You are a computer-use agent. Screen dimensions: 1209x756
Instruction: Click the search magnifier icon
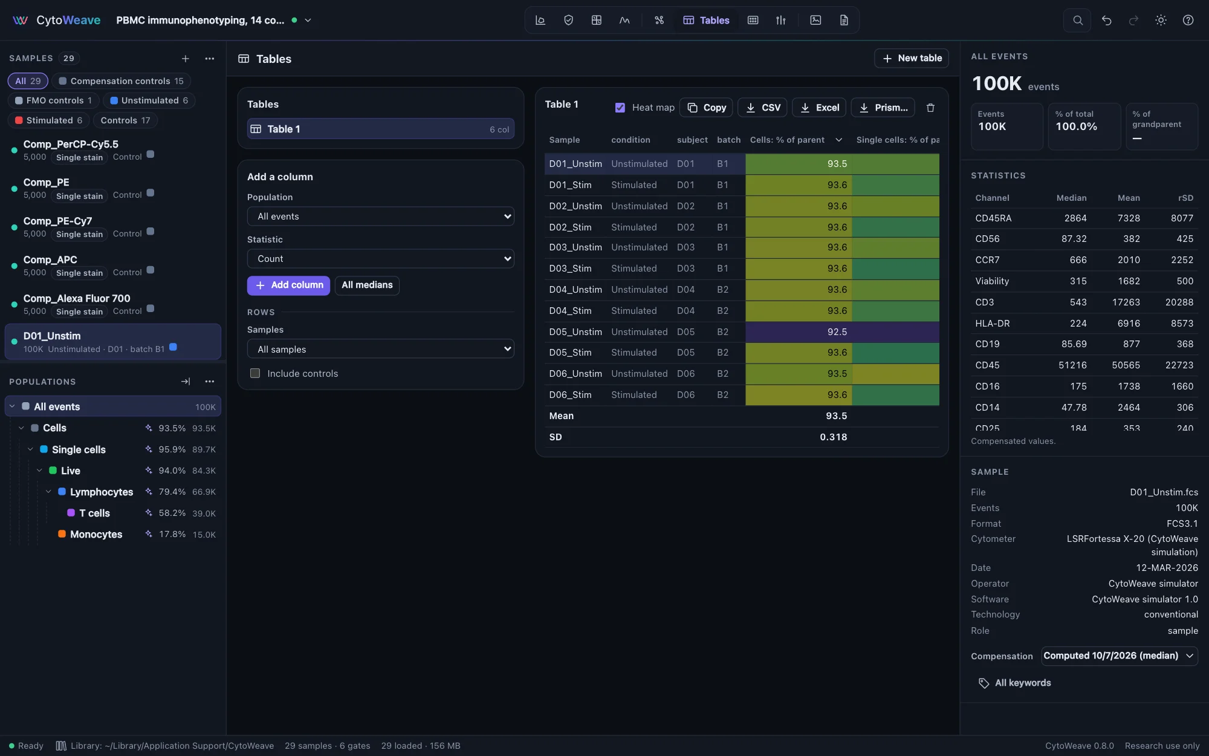1077,20
